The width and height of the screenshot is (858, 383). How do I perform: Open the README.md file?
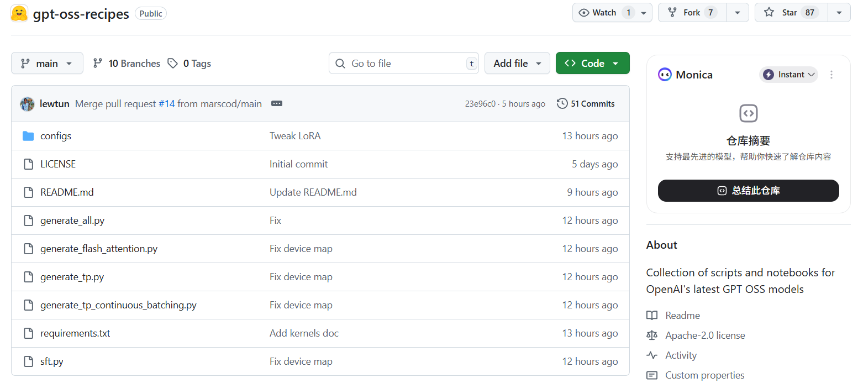tap(67, 192)
